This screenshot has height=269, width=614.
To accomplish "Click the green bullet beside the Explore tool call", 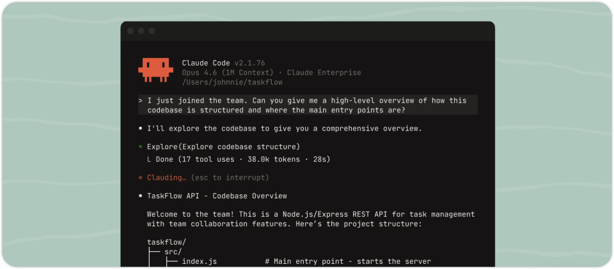I will pos(140,147).
